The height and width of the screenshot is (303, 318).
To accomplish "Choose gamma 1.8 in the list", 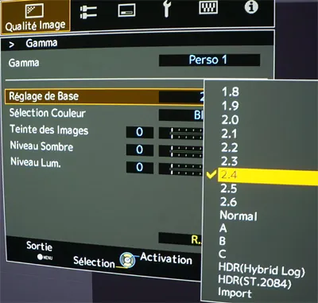I will (x=230, y=91).
